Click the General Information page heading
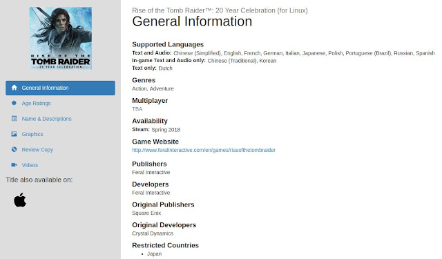Screen dimensions: 442x259 coord(192,21)
